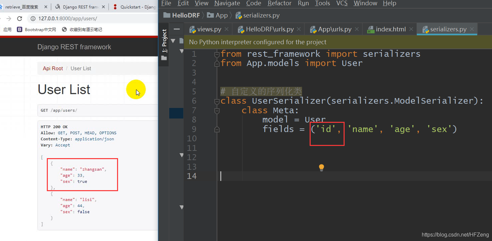Click the browser forward arrow
Image resolution: width=492 pixels, height=241 pixels.
click(x=9, y=18)
